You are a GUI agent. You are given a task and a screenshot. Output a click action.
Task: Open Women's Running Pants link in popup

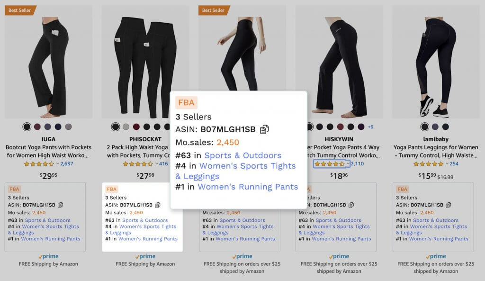pyautogui.click(x=248, y=187)
